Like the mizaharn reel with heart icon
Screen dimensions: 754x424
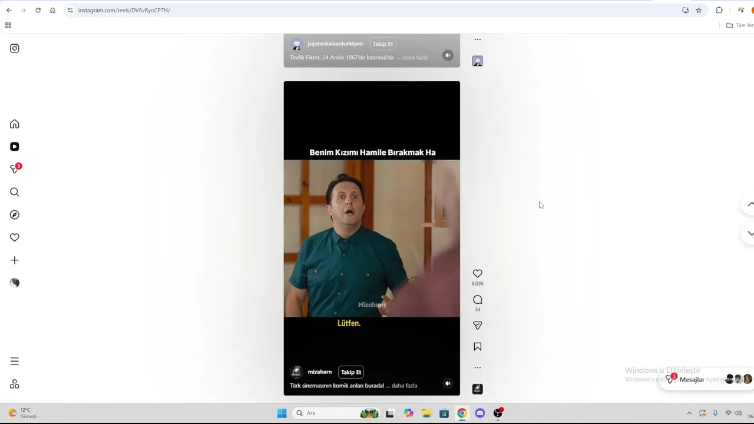click(x=478, y=273)
